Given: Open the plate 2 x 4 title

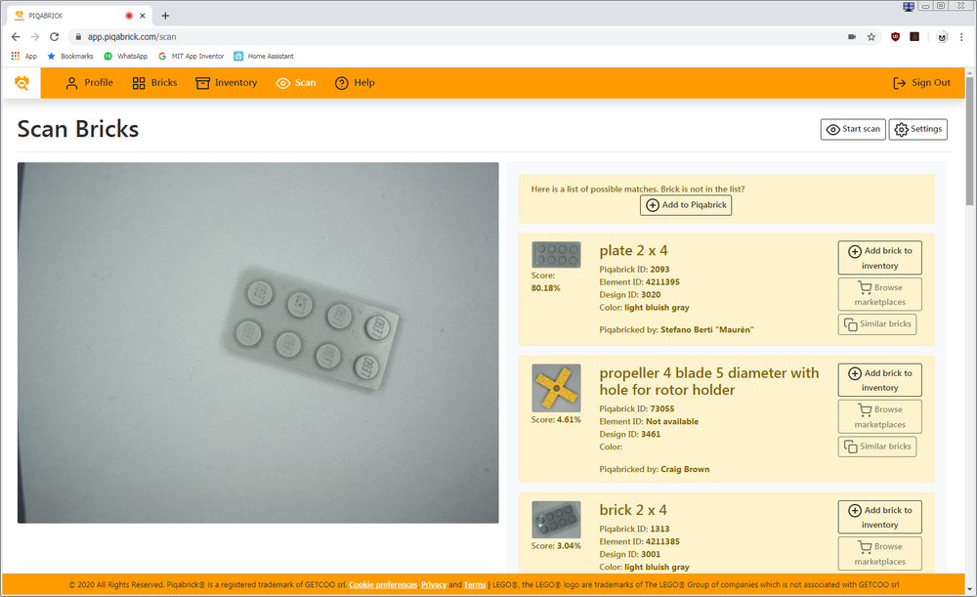Looking at the screenshot, I should (x=633, y=250).
